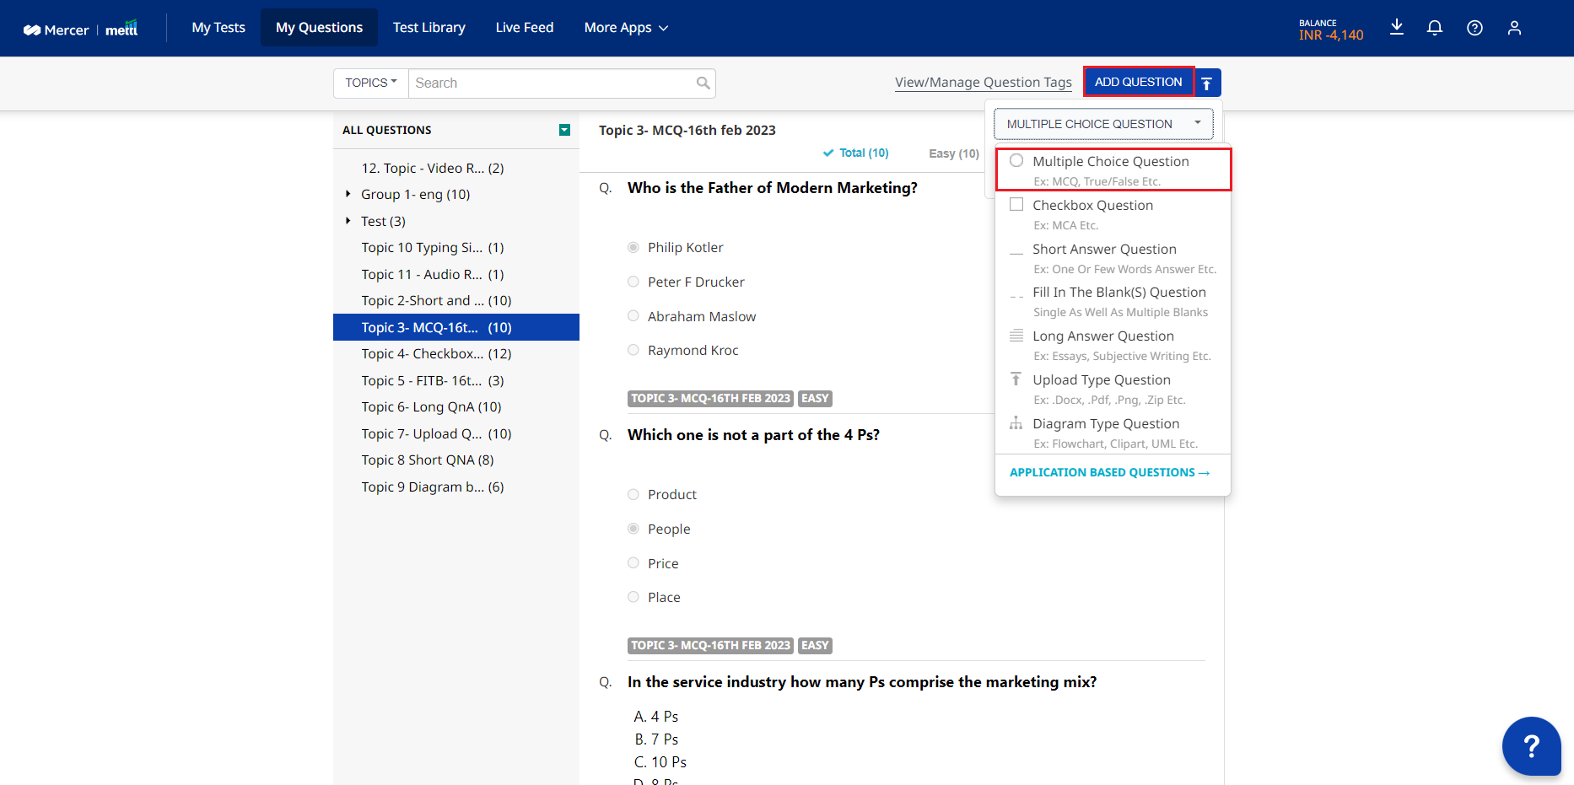Open the floating help chat button
This screenshot has width=1574, height=785.
1531,746
